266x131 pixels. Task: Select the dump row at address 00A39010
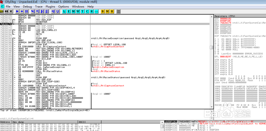tap(51, 126)
